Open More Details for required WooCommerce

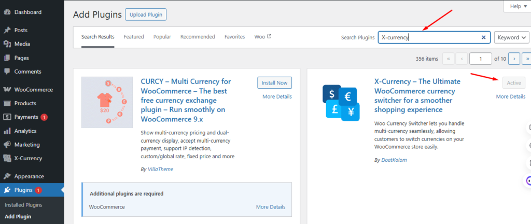coord(271,207)
